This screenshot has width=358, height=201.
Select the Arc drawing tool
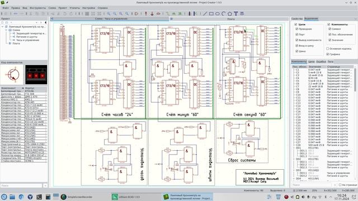pyautogui.click(x=224, y=13)
